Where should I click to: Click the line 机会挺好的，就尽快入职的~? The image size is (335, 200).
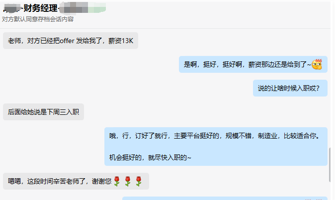point(150,157)
